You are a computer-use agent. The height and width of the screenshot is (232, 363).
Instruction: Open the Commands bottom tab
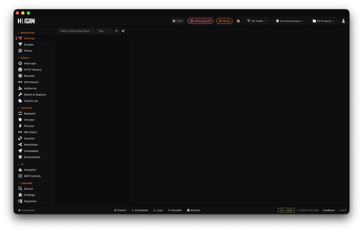(x=140, y=210)
